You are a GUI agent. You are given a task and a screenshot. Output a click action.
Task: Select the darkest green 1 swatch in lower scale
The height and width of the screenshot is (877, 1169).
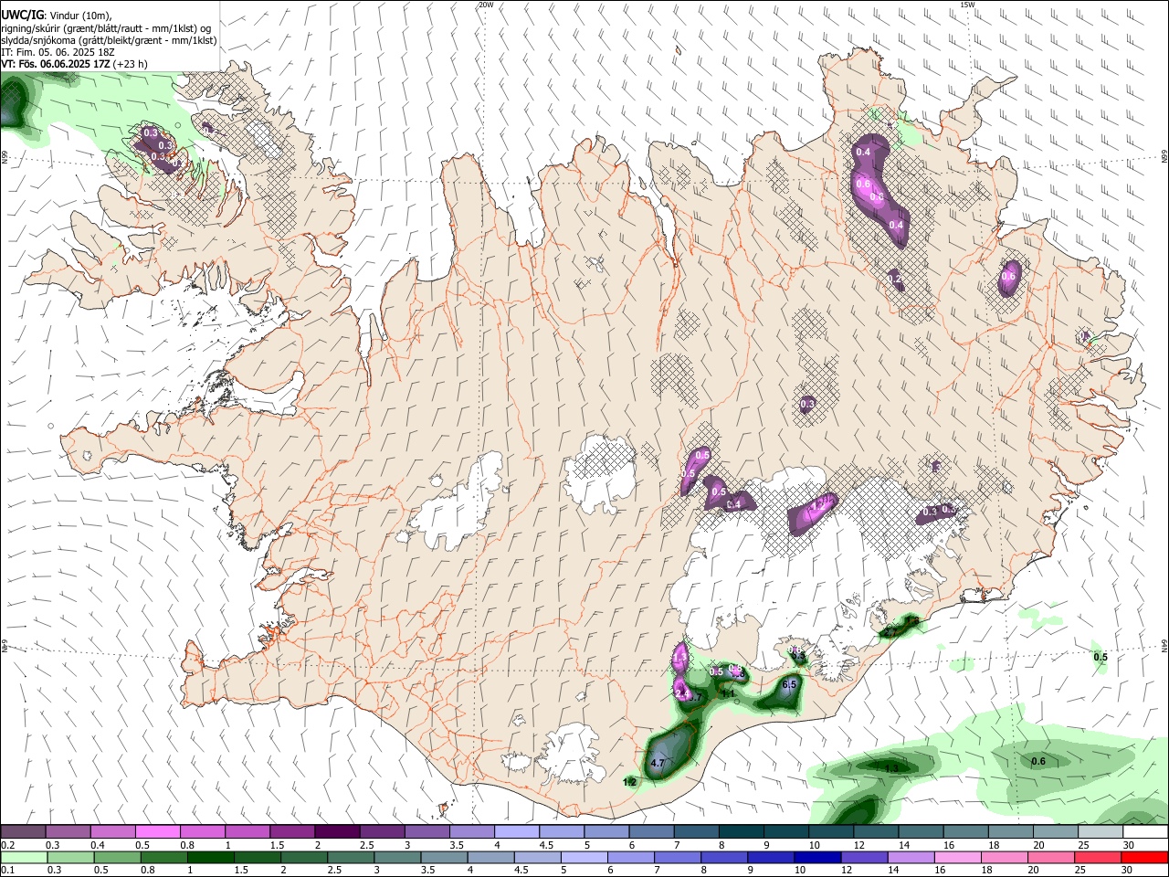(x=210, y=857)
